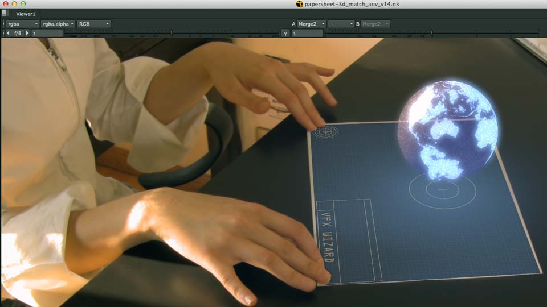Click the gain value input field

point(47,34)
